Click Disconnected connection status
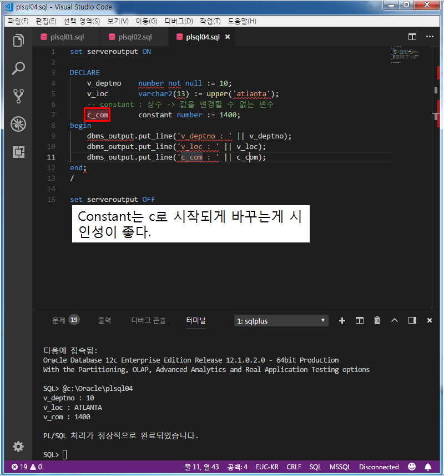Viewport: 444px width, 476px height. click(379, 467)
